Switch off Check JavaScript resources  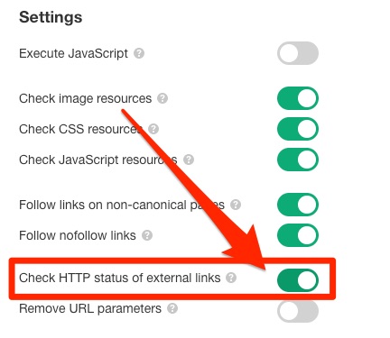coord(298,160)
